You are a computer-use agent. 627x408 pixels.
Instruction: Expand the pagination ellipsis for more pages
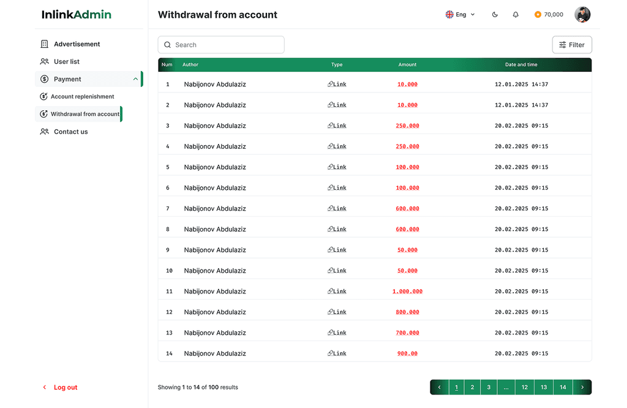pyautogui.click(x=506, y=387)
